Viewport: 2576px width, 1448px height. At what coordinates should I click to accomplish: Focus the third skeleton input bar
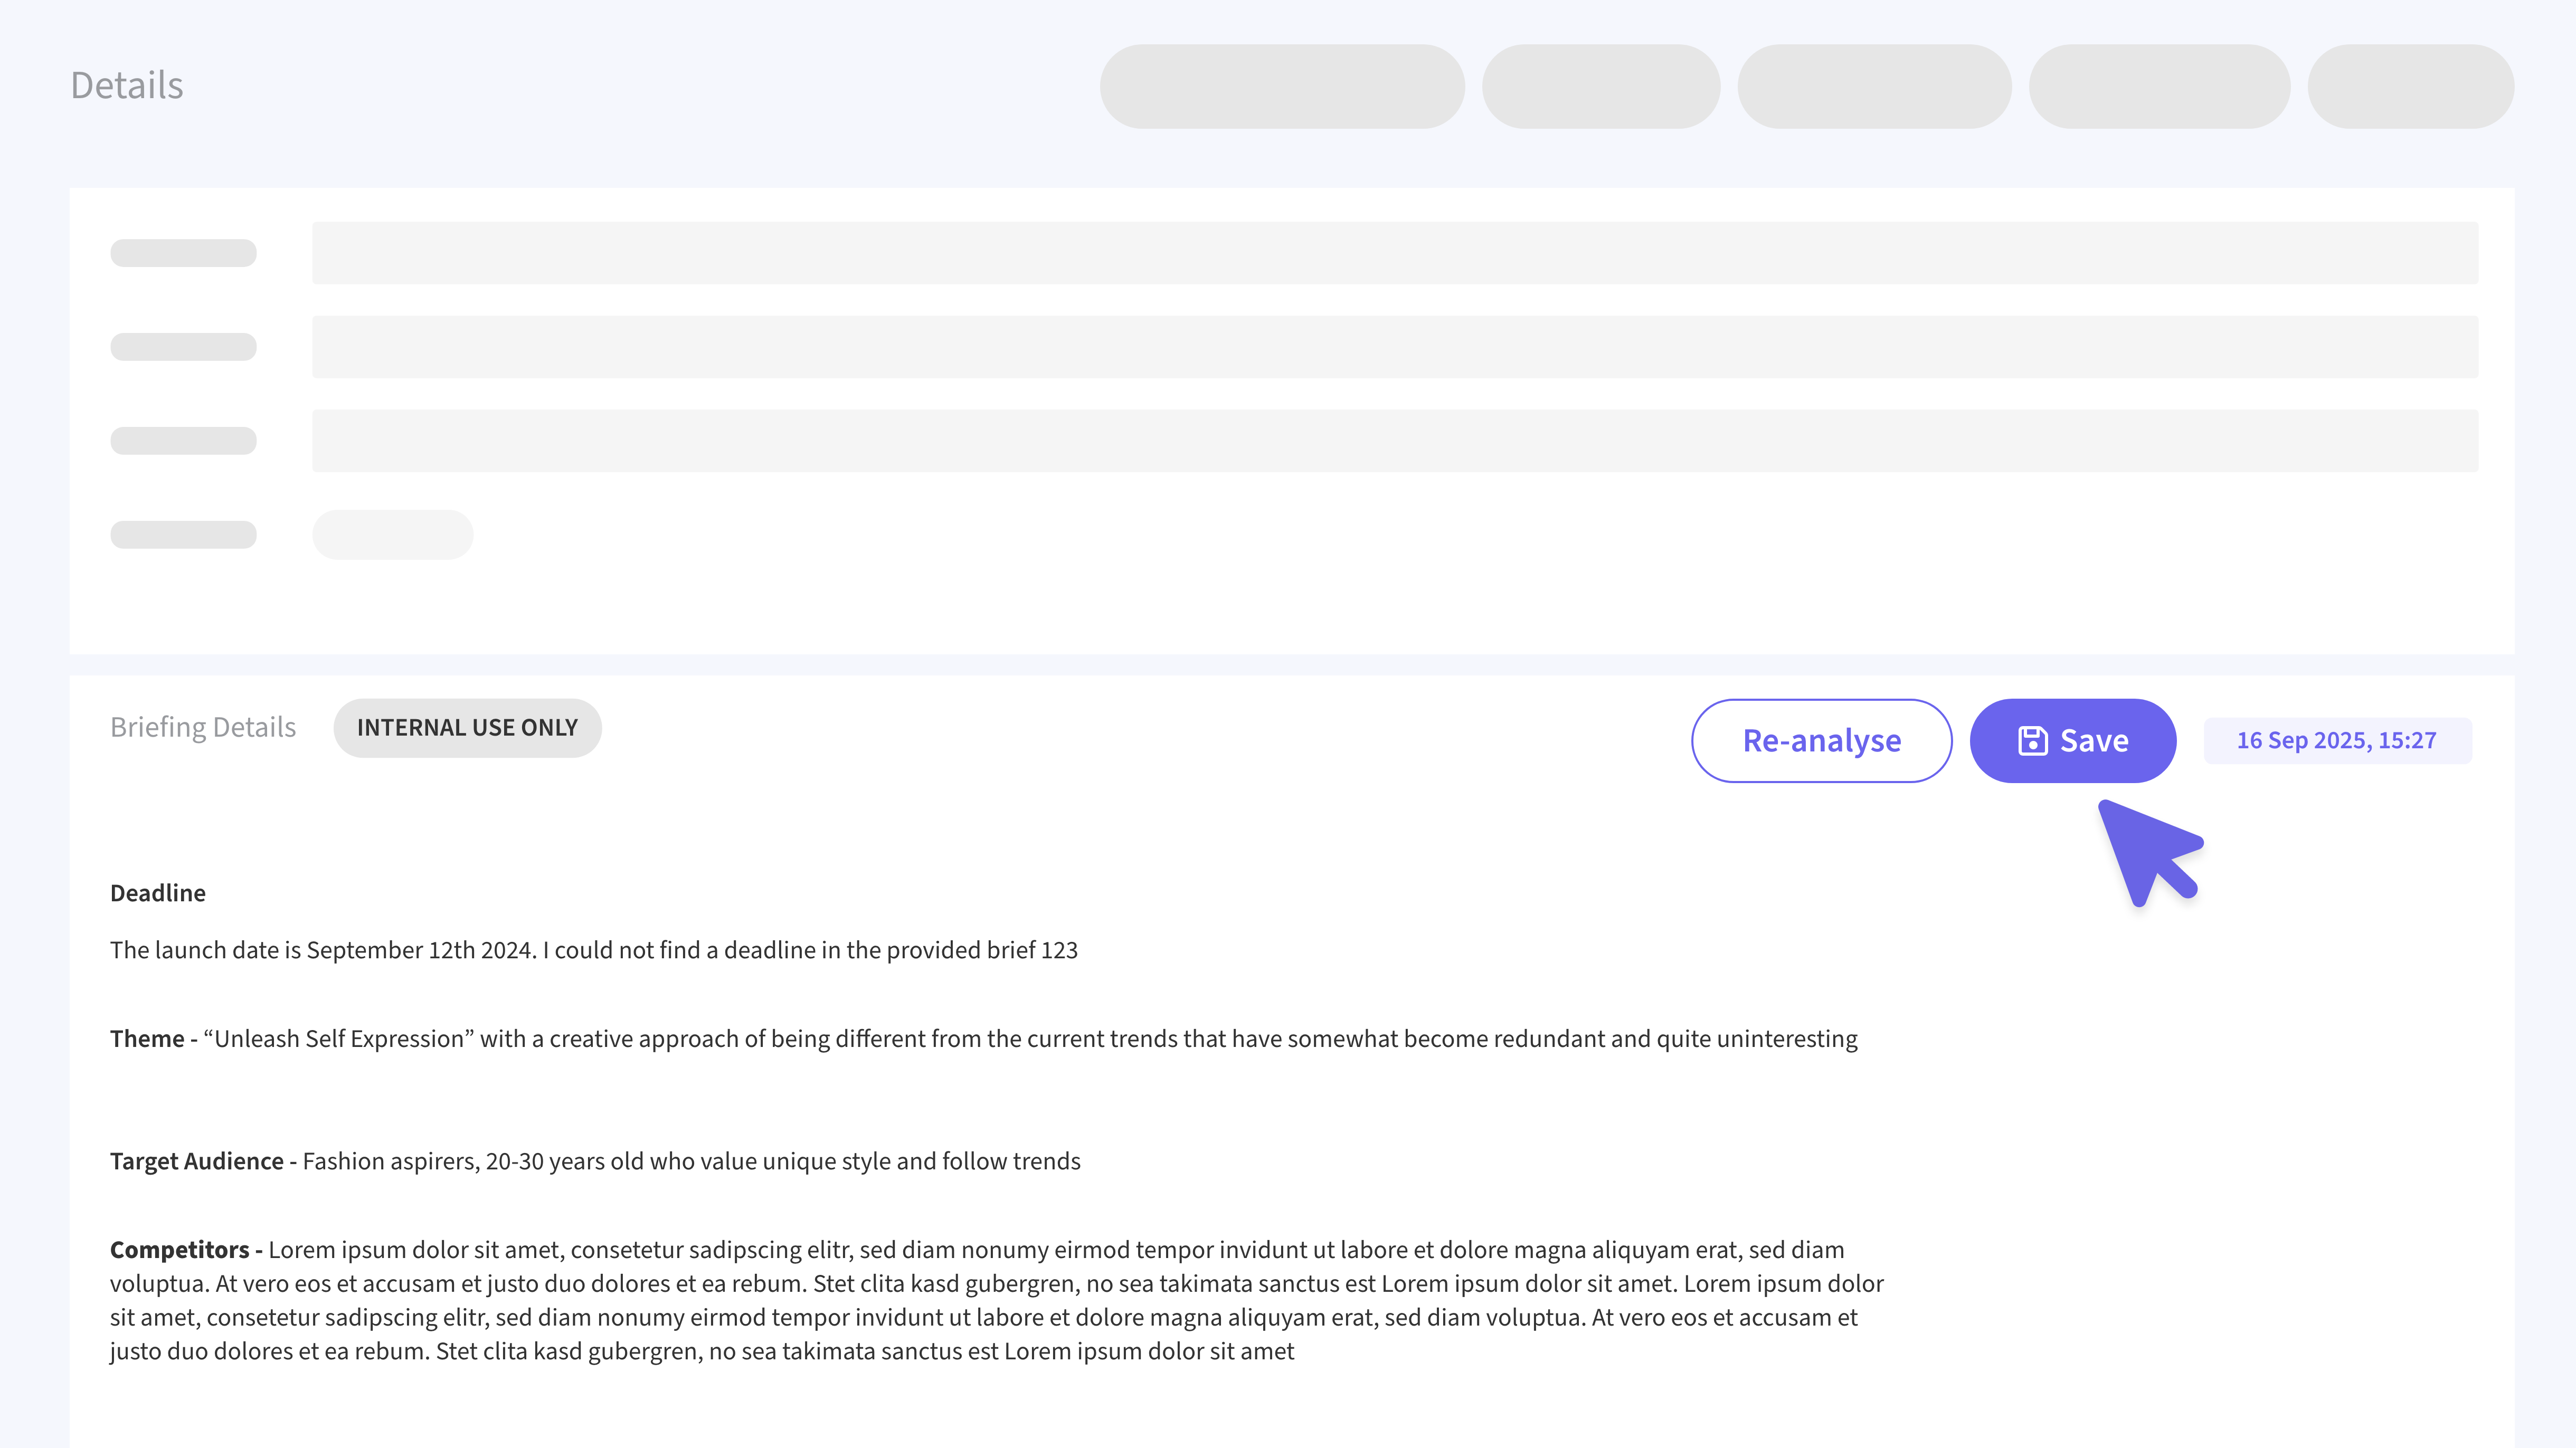(1394, 441)
